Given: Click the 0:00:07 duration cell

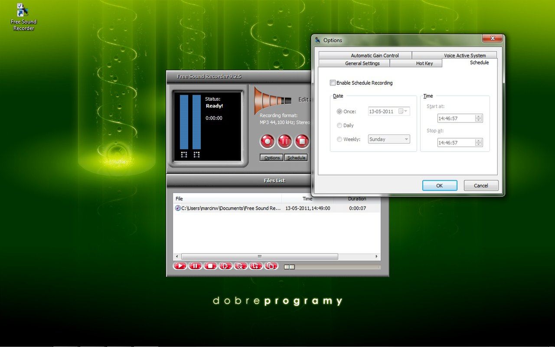Looking at the screenshot, I should tap(357, 208).
